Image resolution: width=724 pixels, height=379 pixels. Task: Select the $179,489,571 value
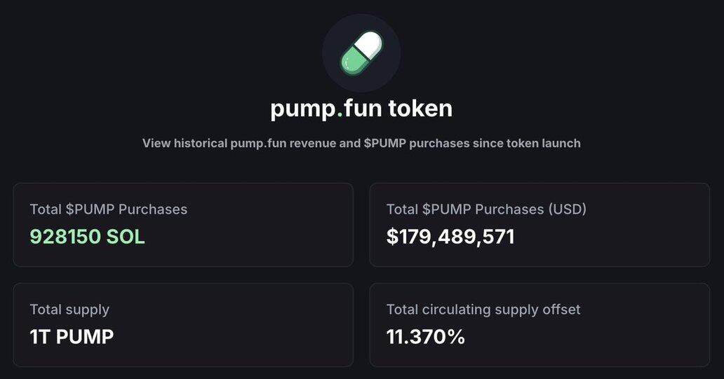pyautogui.click(x=450, y=237)
